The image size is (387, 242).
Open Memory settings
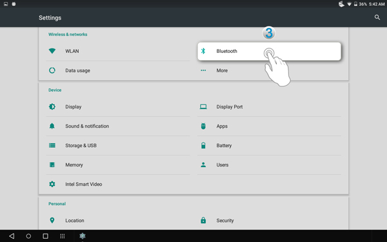pyautogui.click(x=118, y=165)
